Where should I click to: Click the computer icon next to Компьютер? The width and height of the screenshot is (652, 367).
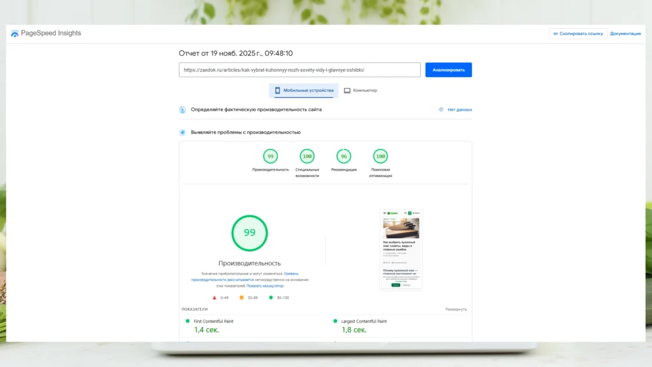pos(346,90)
